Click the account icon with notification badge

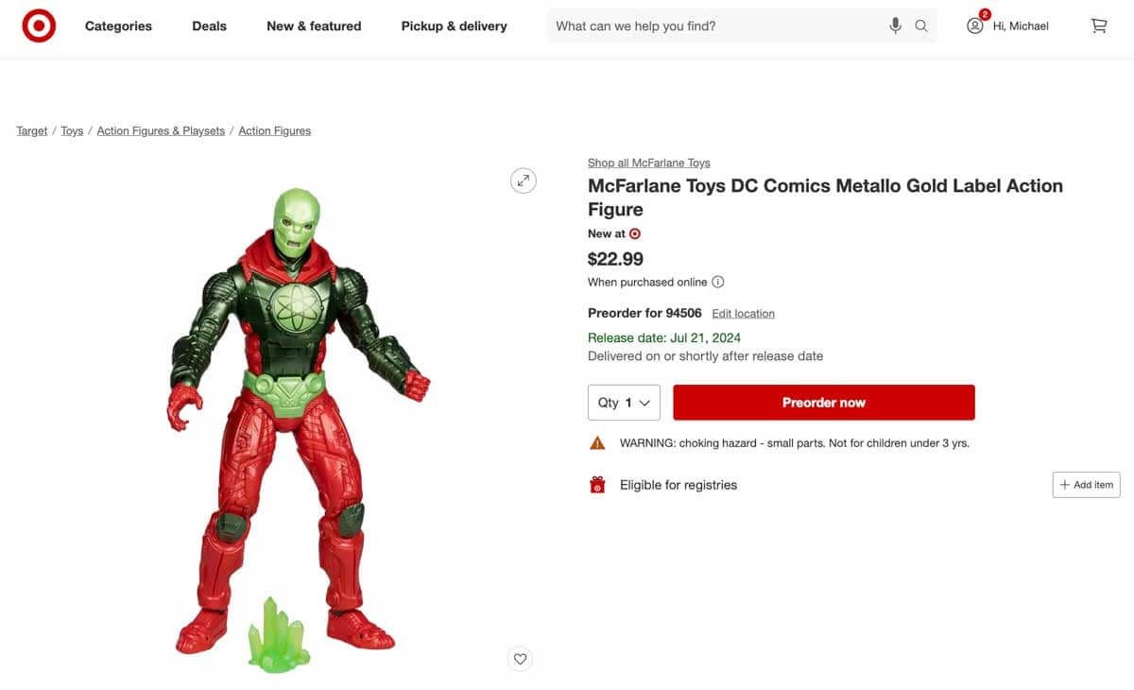974,26
